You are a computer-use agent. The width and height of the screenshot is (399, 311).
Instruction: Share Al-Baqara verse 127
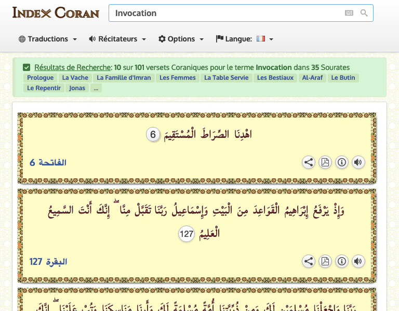coord(309,261)
